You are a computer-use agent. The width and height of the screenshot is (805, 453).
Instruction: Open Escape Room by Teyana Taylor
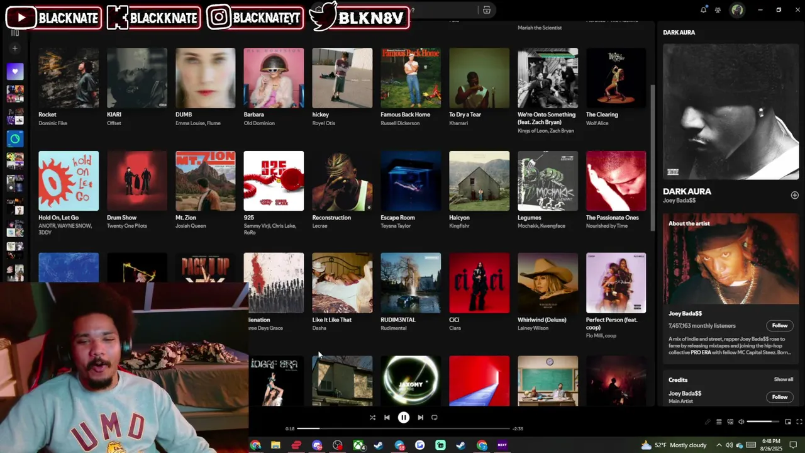click(x=411, y=181)
